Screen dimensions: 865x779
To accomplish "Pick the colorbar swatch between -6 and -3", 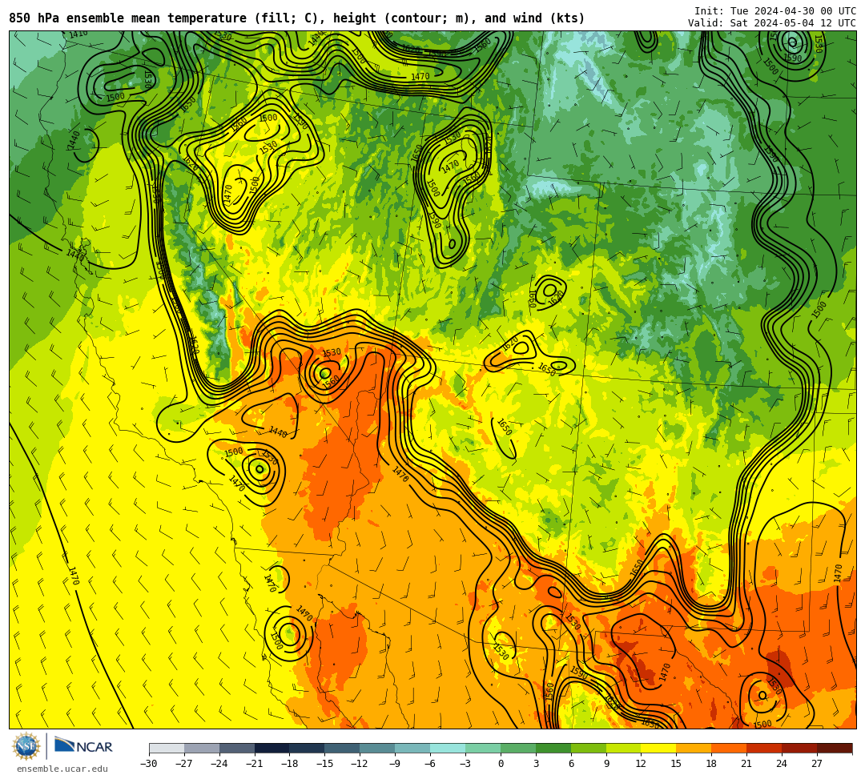I will (448, 748).
